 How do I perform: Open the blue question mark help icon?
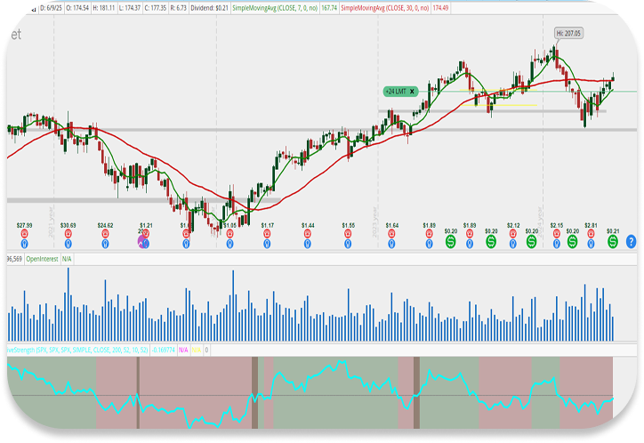click(631, 241)
